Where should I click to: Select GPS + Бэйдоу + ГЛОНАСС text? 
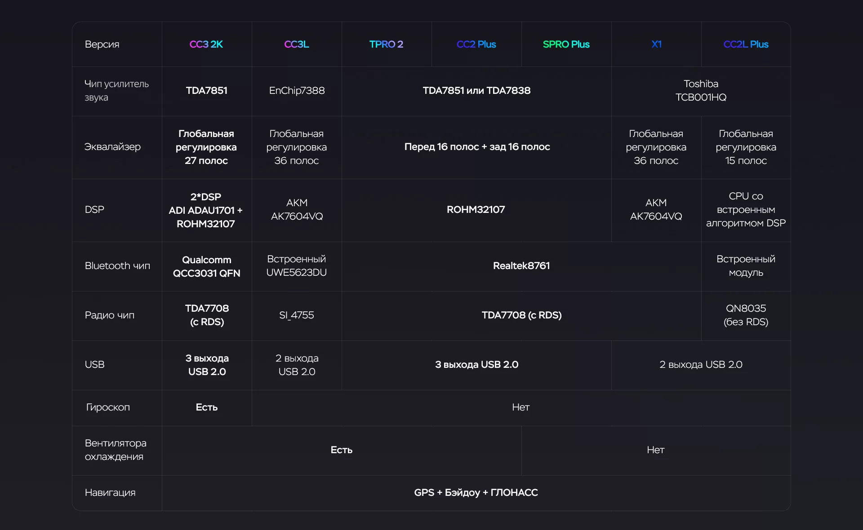(476, 493)
